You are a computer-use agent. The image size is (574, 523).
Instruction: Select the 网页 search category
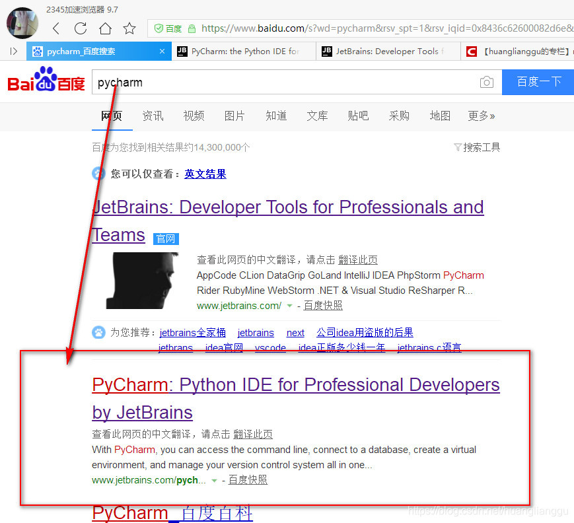pos(112,116)
